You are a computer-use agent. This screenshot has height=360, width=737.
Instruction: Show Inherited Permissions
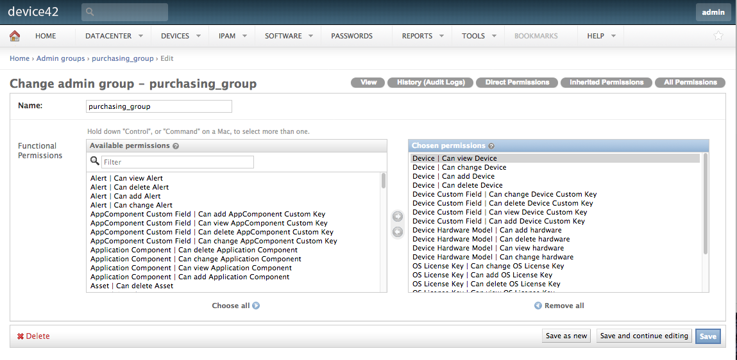606,82
